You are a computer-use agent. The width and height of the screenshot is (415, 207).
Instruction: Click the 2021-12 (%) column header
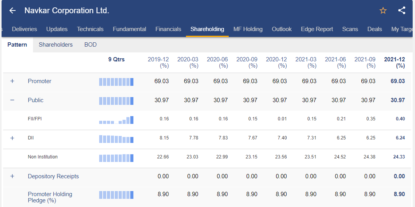click(x=394, y=63)
